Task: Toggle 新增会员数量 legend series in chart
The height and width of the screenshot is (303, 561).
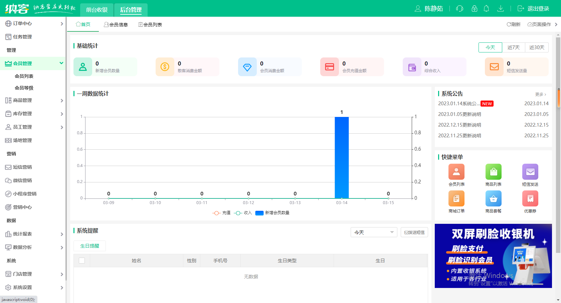Action: tap(272, 213)
